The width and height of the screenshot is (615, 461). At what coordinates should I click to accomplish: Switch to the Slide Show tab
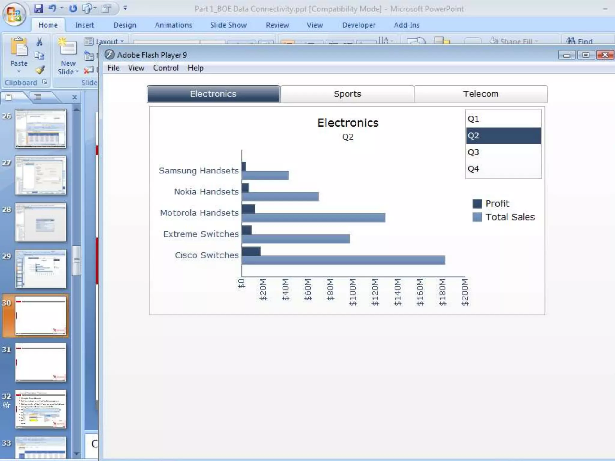[x=229, y=25]
